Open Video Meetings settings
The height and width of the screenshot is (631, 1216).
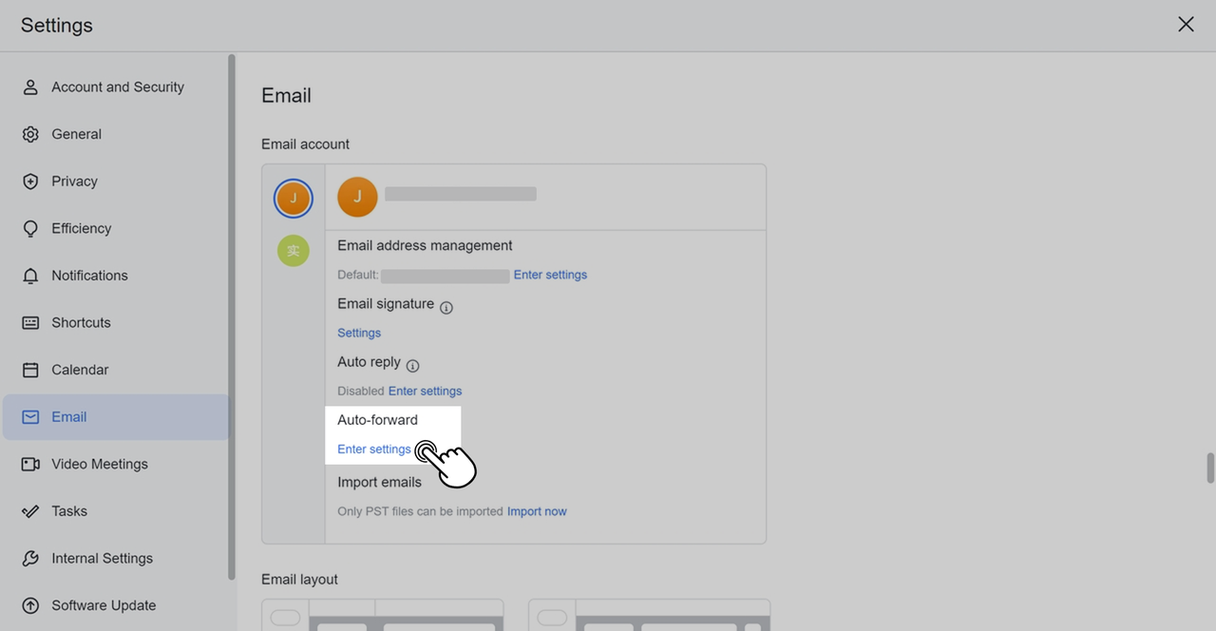click(99, 464)
